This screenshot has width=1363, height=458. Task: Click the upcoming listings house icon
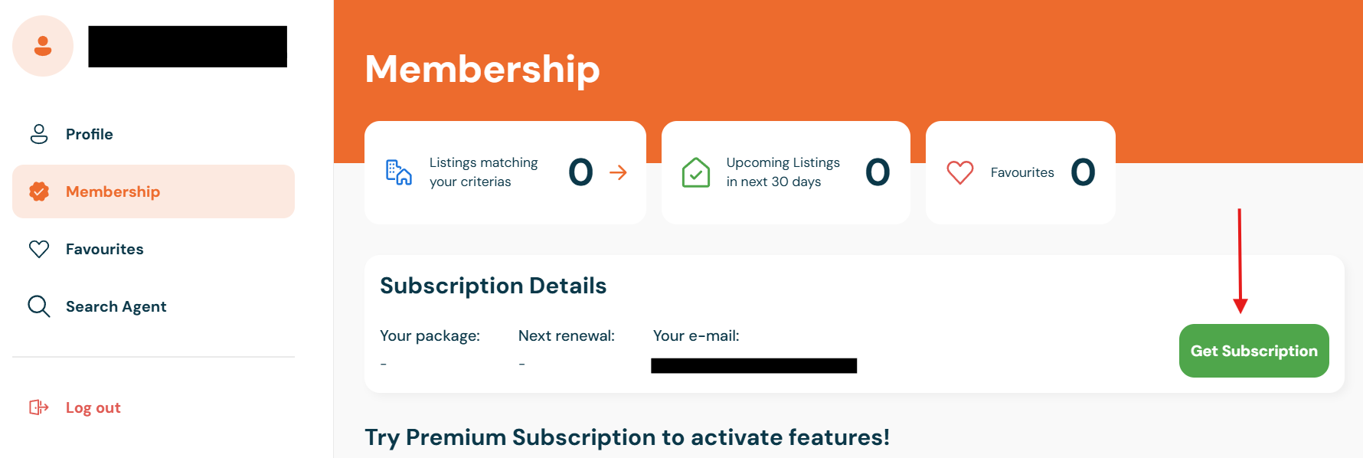pos(695,172)
